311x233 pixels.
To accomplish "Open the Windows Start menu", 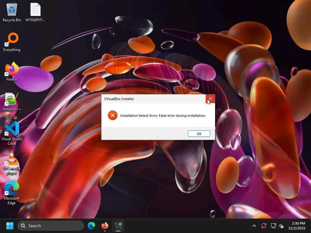I will tap(10, 226).
